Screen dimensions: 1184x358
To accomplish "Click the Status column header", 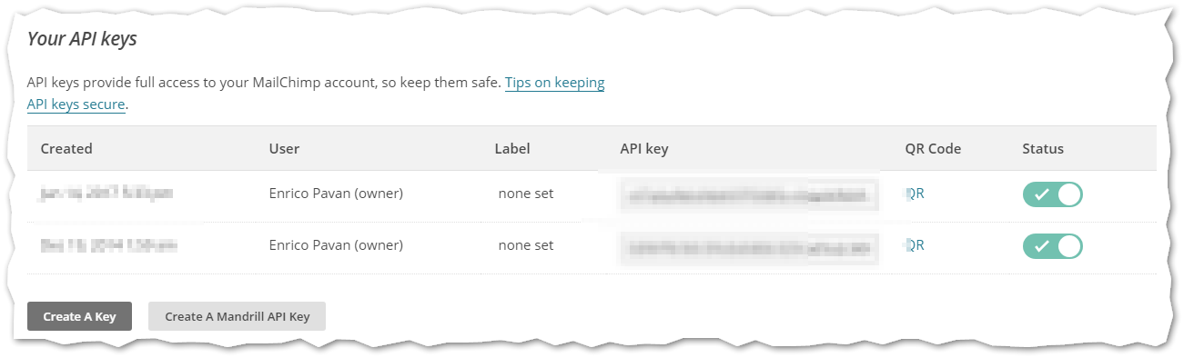I will (x=1043, y=149).
